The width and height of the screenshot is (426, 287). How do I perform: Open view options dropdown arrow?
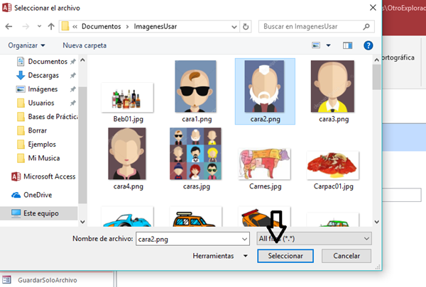click(329, 45)
